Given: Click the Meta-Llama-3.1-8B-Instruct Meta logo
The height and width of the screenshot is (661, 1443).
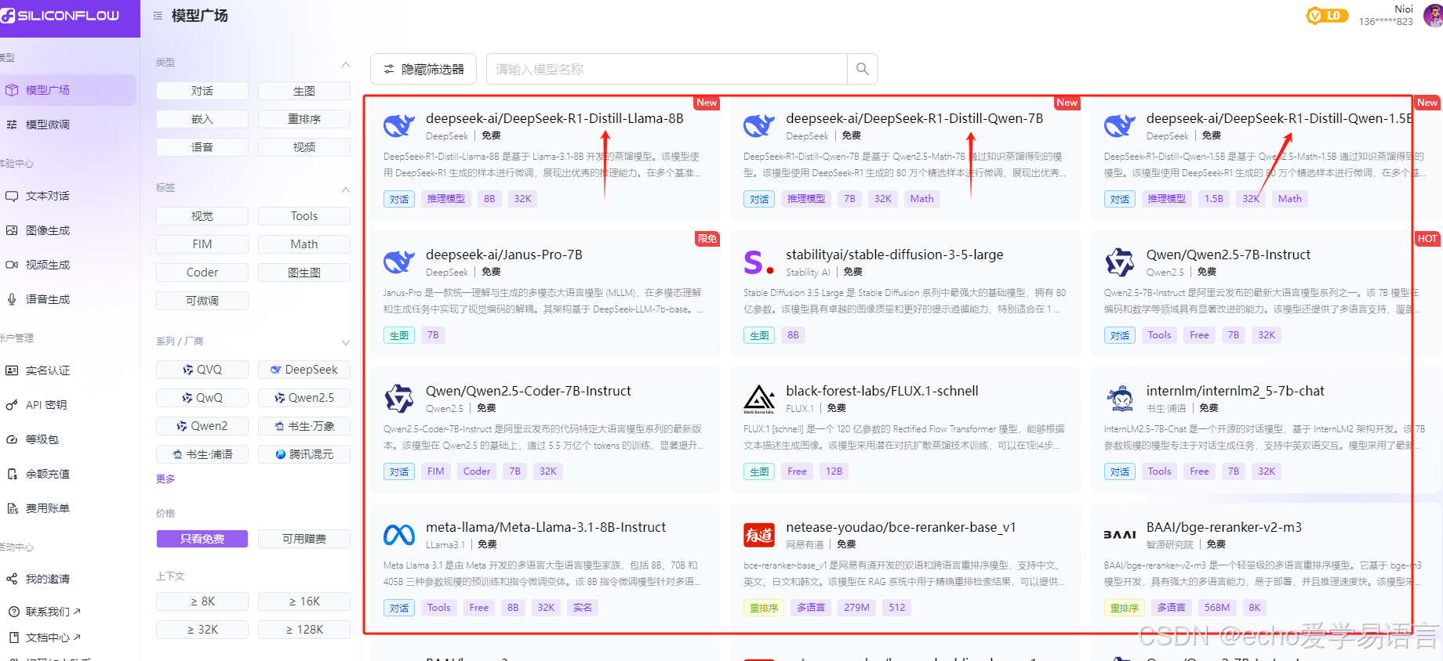Looking at the screenshot, I should pos(399,535).
